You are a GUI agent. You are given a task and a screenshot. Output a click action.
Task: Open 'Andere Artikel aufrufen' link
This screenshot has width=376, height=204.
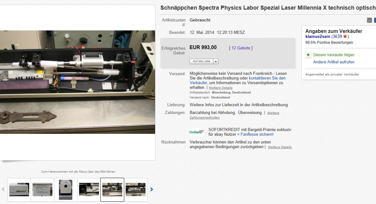(333, 62)
